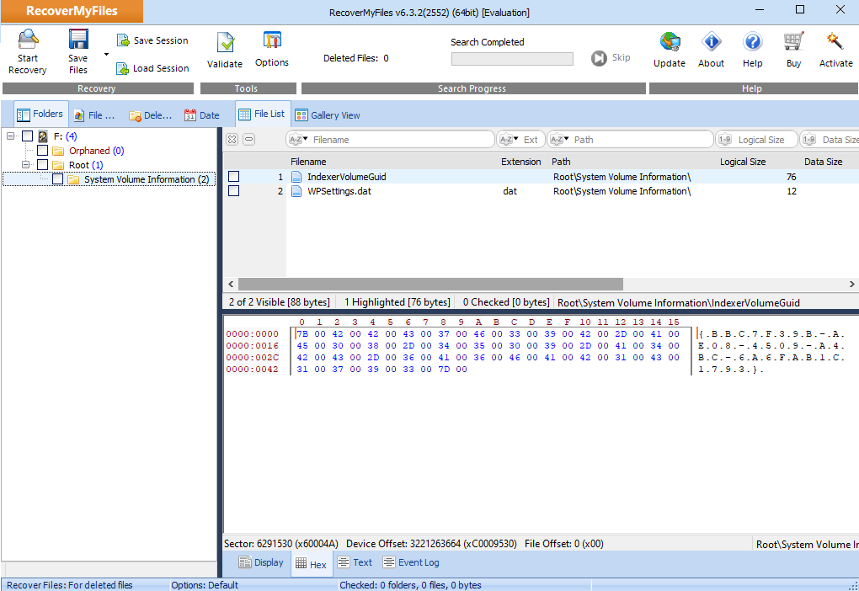Sort by the Logical Size column header
Viewport: 859px width, 591px height.
tap(743, 162)
